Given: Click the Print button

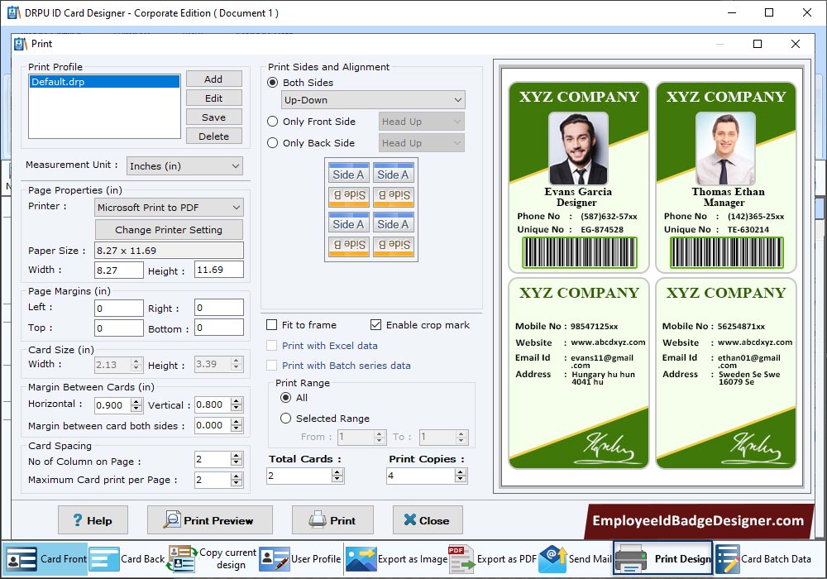Looking at the screenshot, I should pos(332,520).
